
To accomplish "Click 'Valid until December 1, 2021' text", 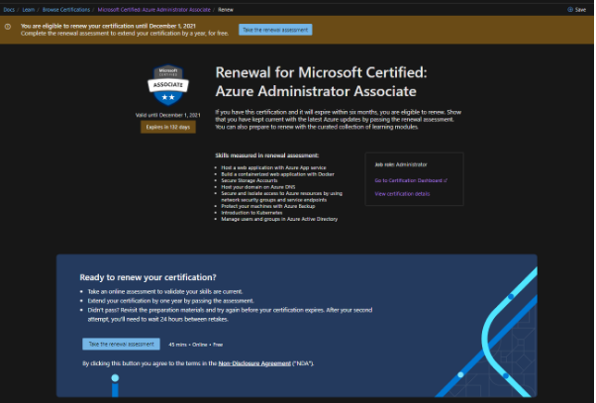I will click(x=168, y=115).
